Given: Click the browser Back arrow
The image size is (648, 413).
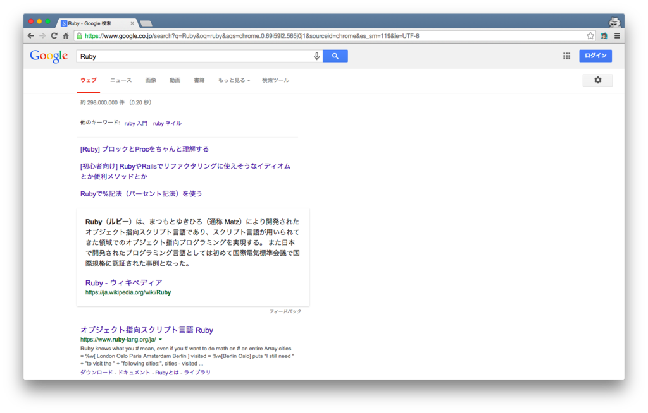Looking at the screenshot, I should pyautogui.click(x=30, y=36).
